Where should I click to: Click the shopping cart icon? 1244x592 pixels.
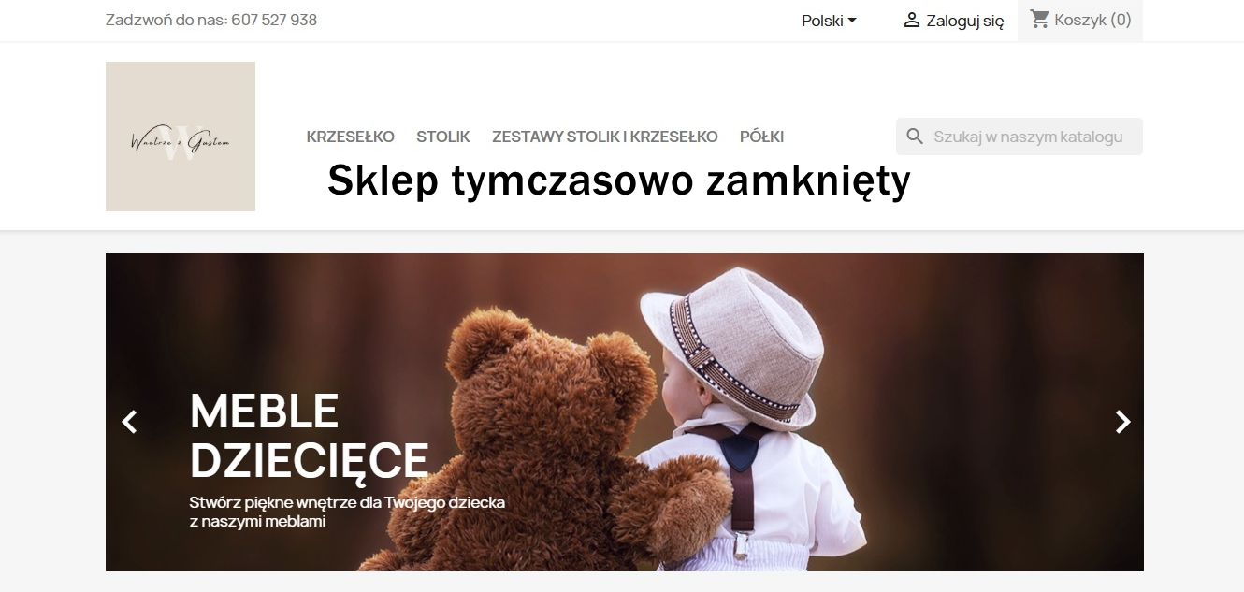pyautogui.click(x=1039, y=19)
